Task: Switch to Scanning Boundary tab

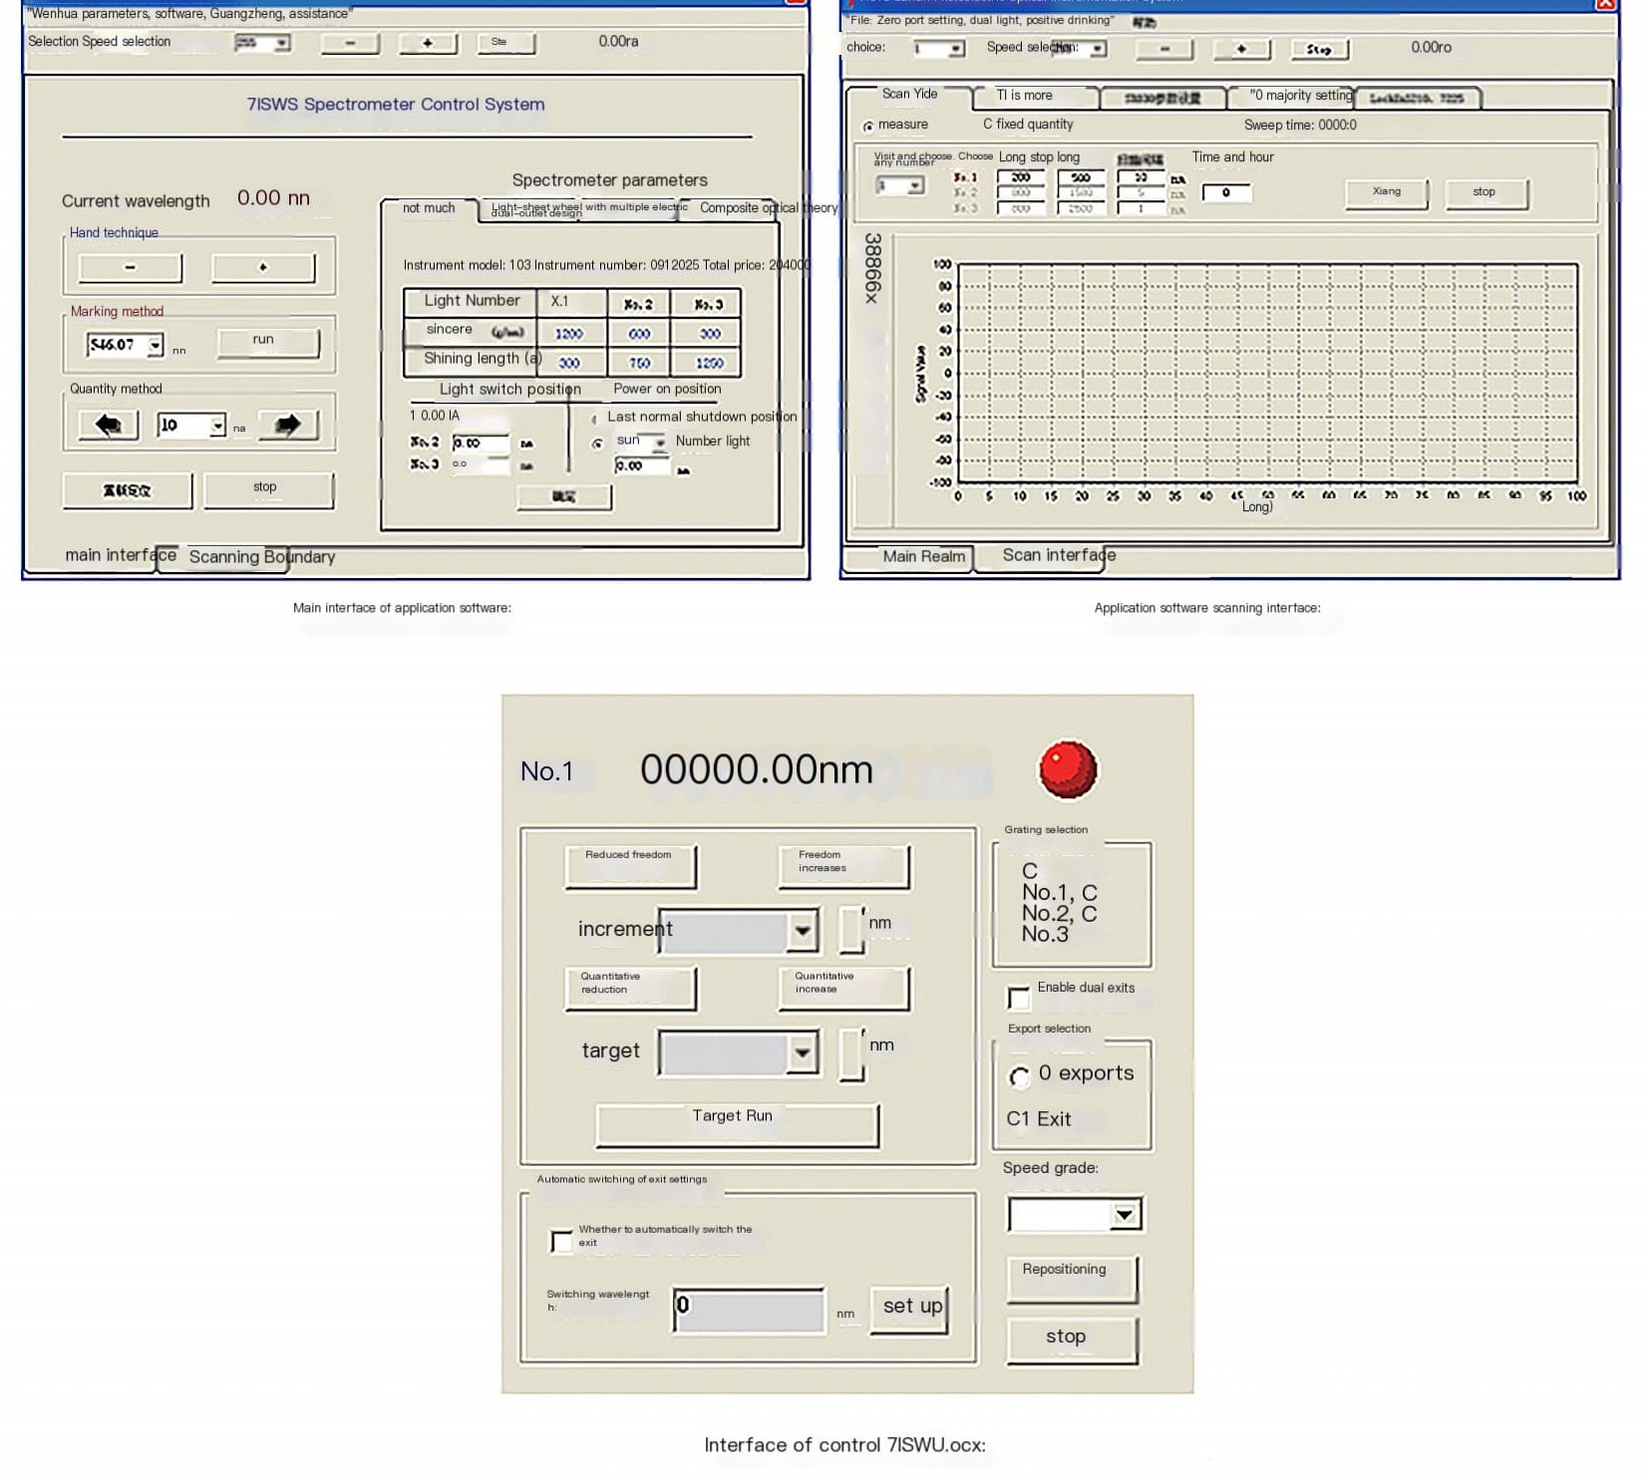Action: 261,557
